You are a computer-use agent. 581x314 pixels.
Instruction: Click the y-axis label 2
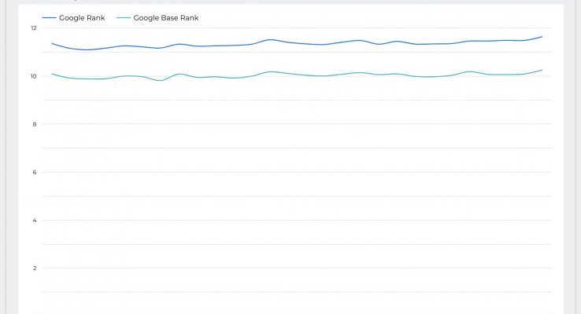click(x=34, y=268)
